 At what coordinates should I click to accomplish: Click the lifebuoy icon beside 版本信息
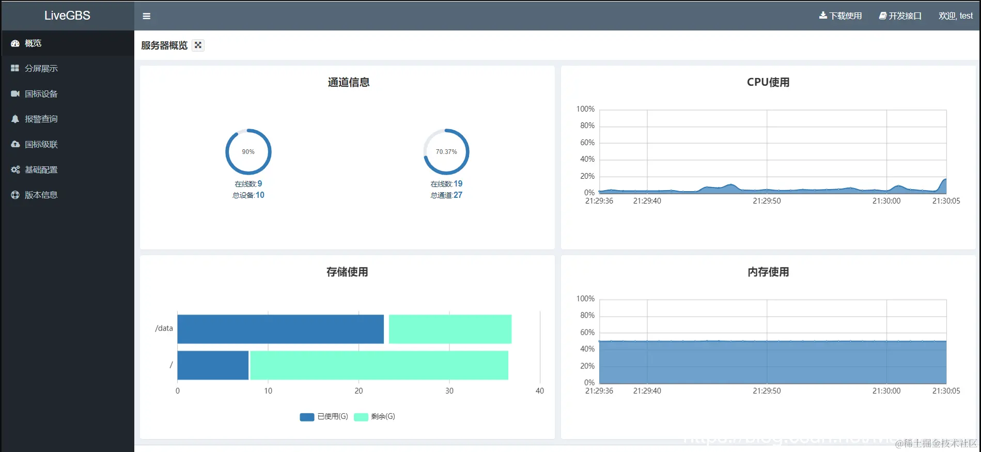(x=15, y=195)
